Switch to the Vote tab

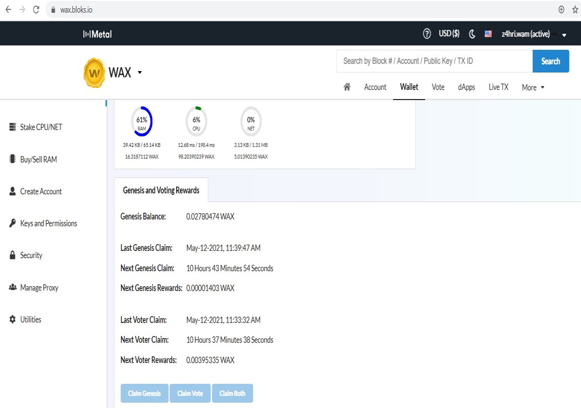pos(438,87)
